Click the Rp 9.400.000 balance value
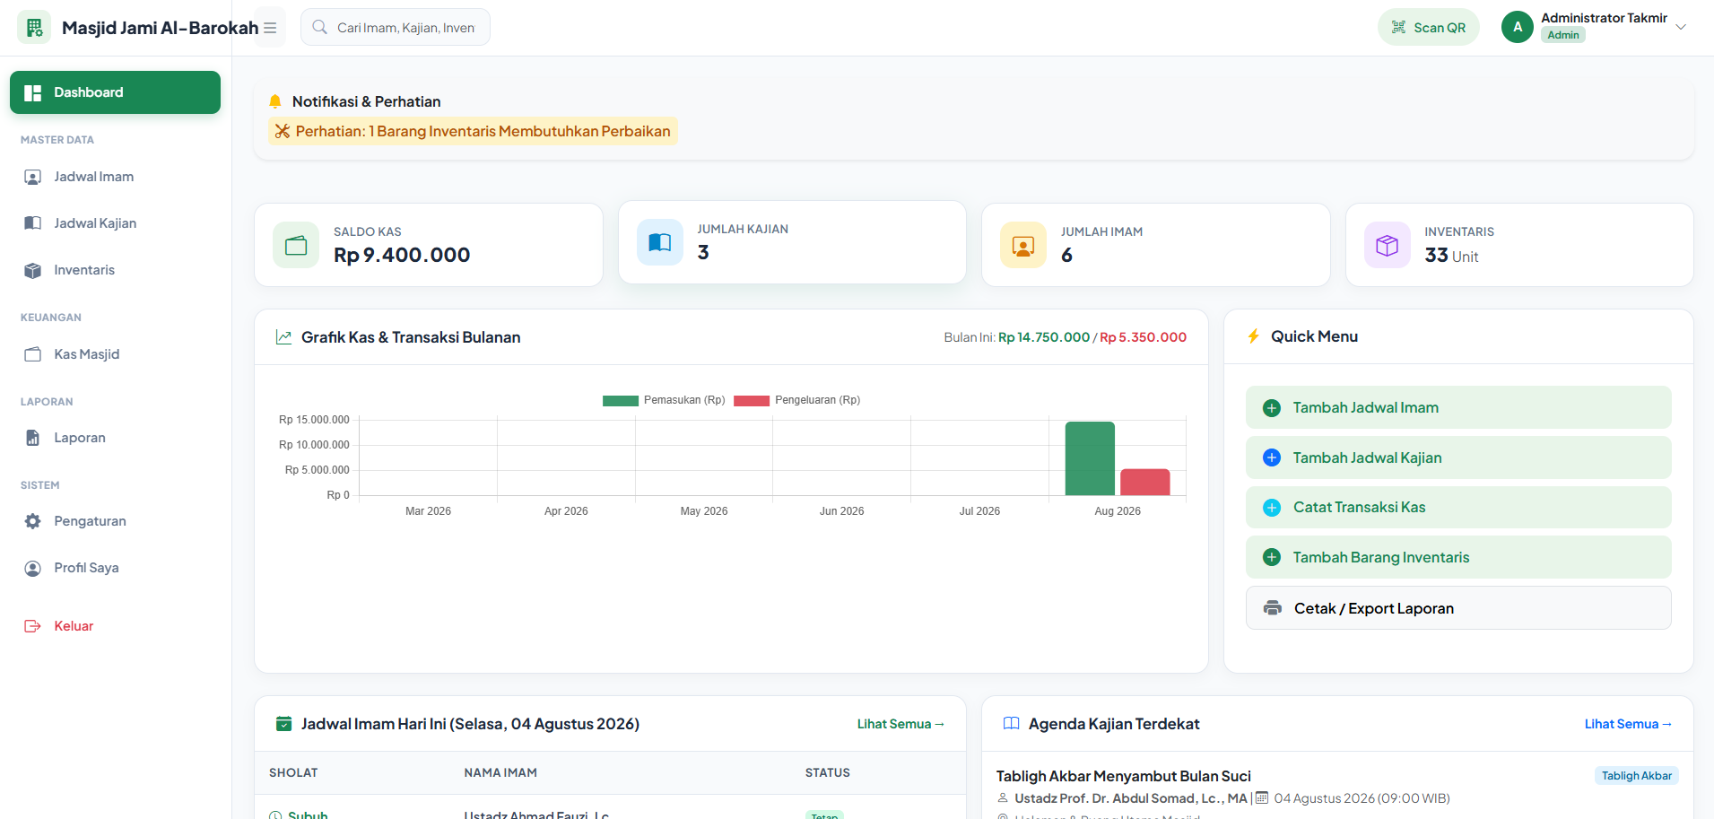Viewport: 1714px width, 819px height. (x=402, y=255)
